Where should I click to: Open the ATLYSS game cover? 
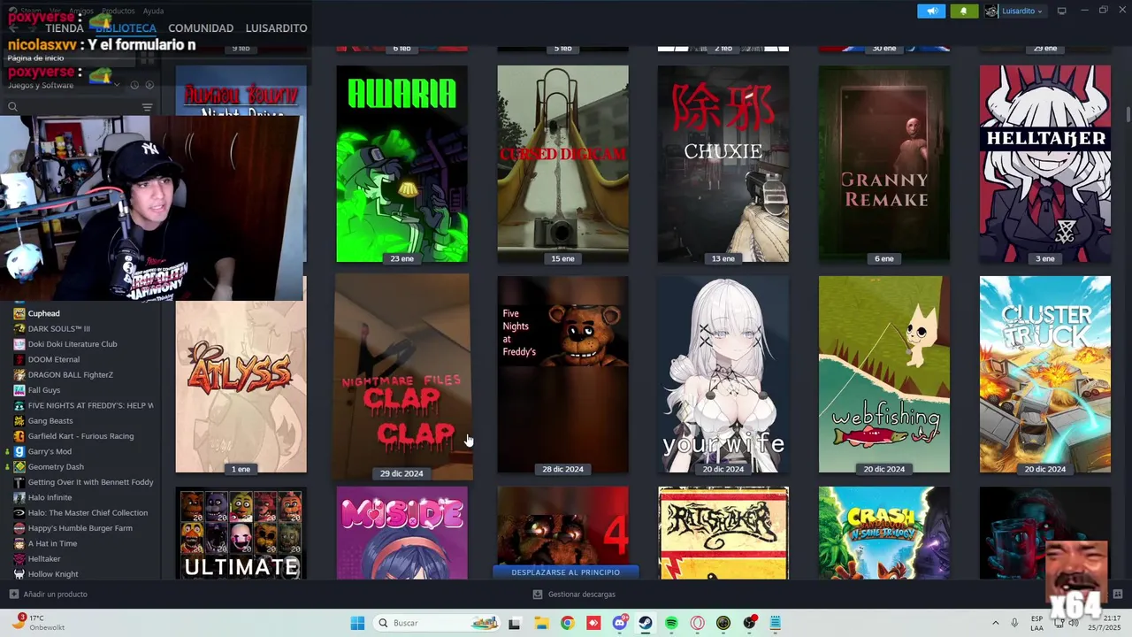coord(241,387)
